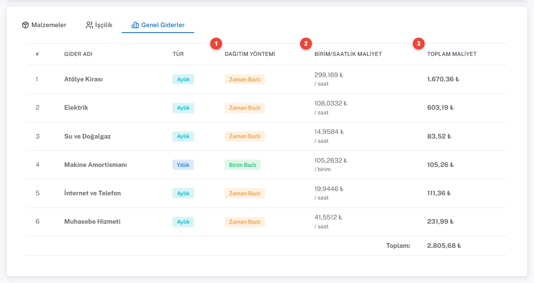Click the GİDER ADI column header
This screenshot has height=283, width=534.
[x=78, y=54]
